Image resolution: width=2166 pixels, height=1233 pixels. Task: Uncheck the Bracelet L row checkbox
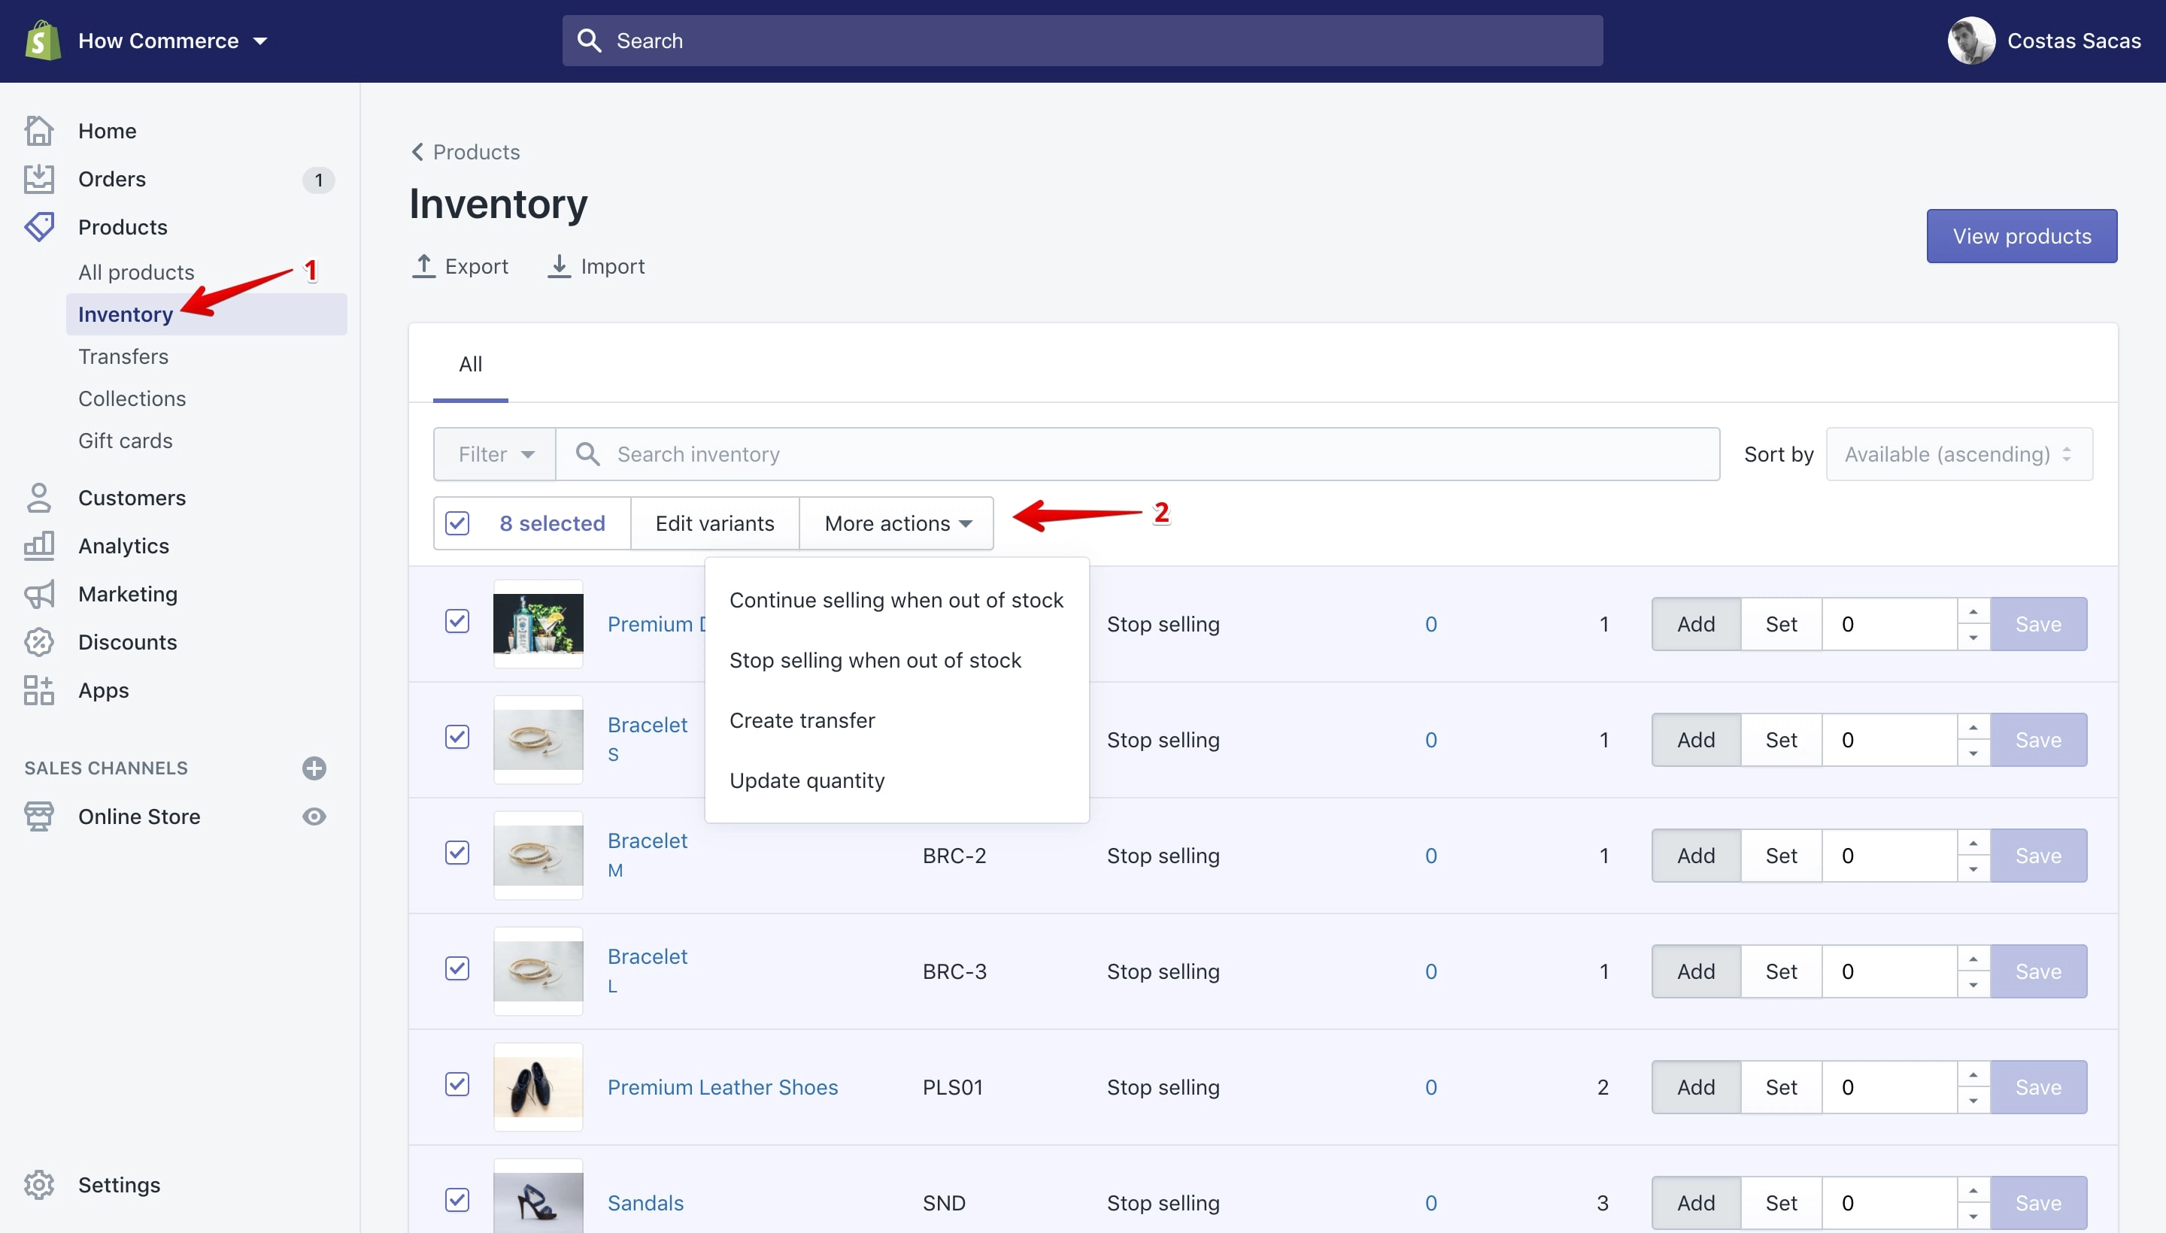(457, 969)
